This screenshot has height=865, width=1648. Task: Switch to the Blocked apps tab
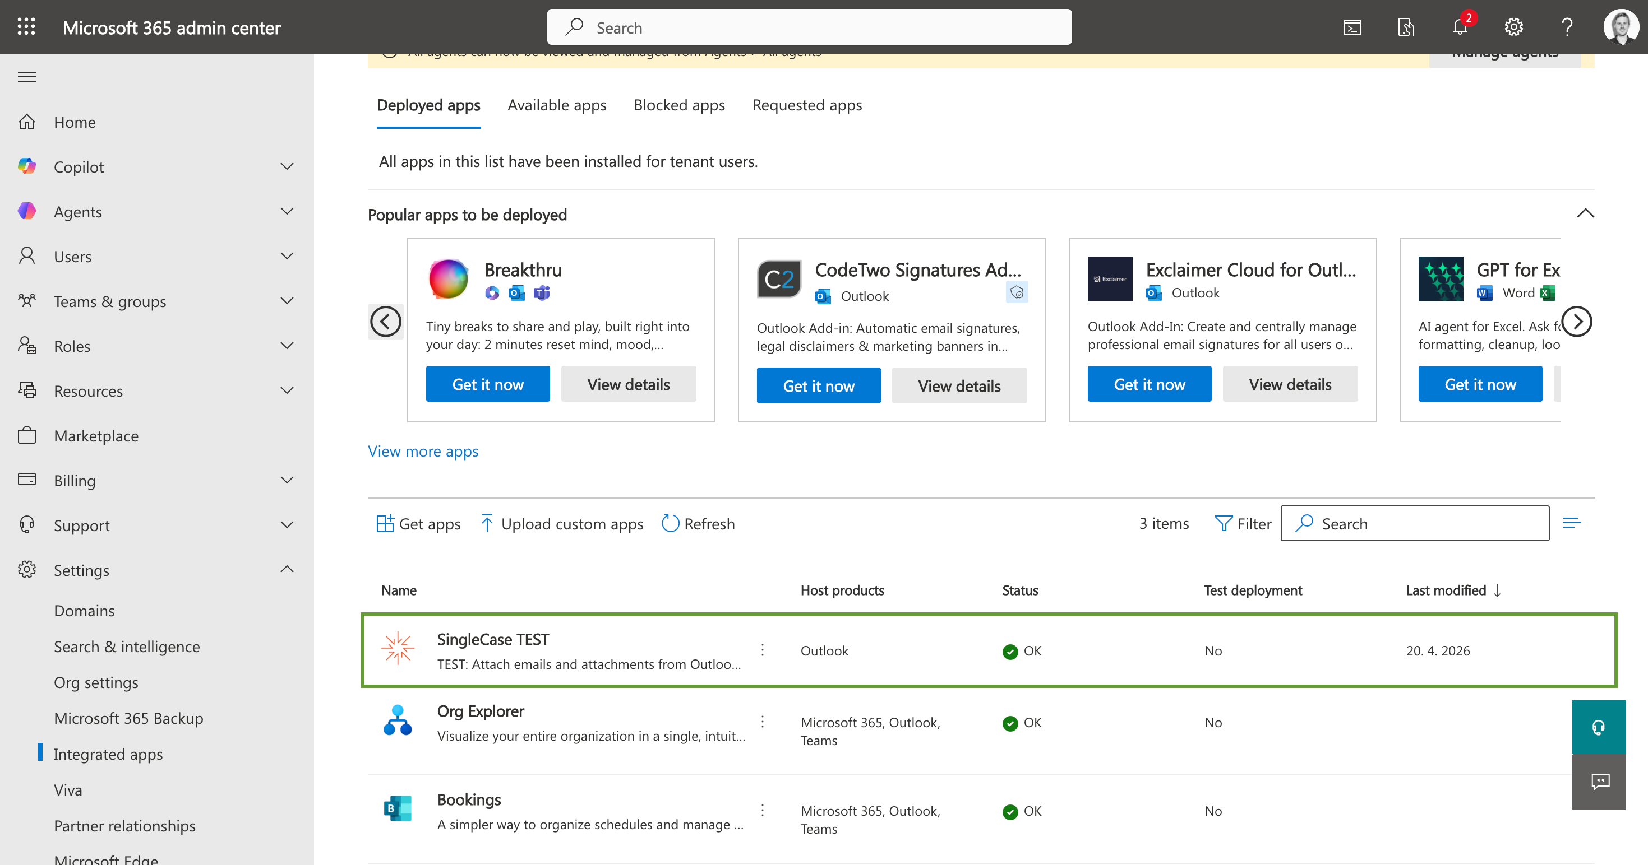[679, 105]
